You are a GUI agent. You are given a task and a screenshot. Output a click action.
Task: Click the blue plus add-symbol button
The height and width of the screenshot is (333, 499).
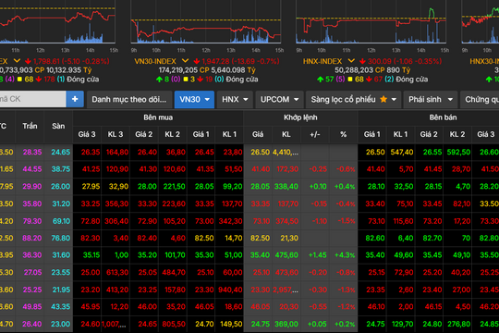75,99
